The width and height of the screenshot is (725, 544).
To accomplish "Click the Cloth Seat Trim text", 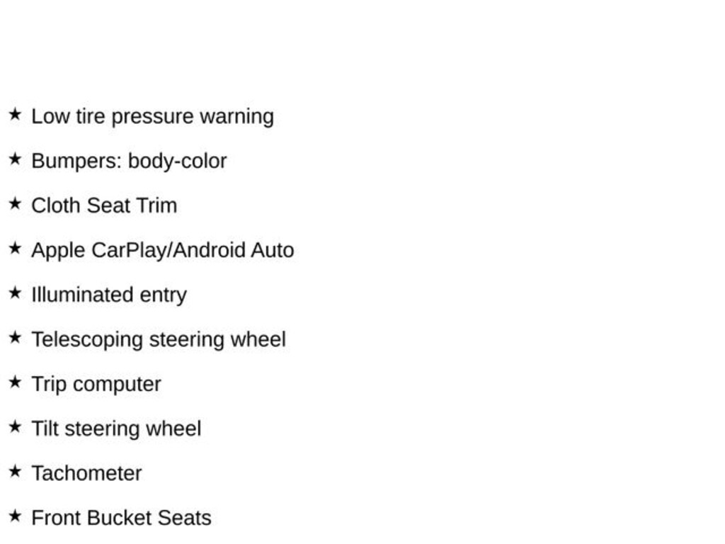I will (x=104, y=205).
